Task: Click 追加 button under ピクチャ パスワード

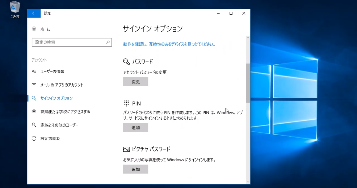Action: pos(136,169)
